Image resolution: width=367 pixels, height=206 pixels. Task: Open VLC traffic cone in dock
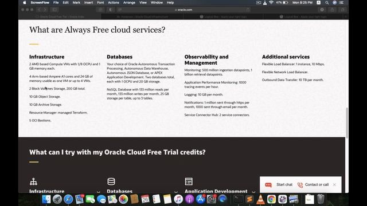260,199
